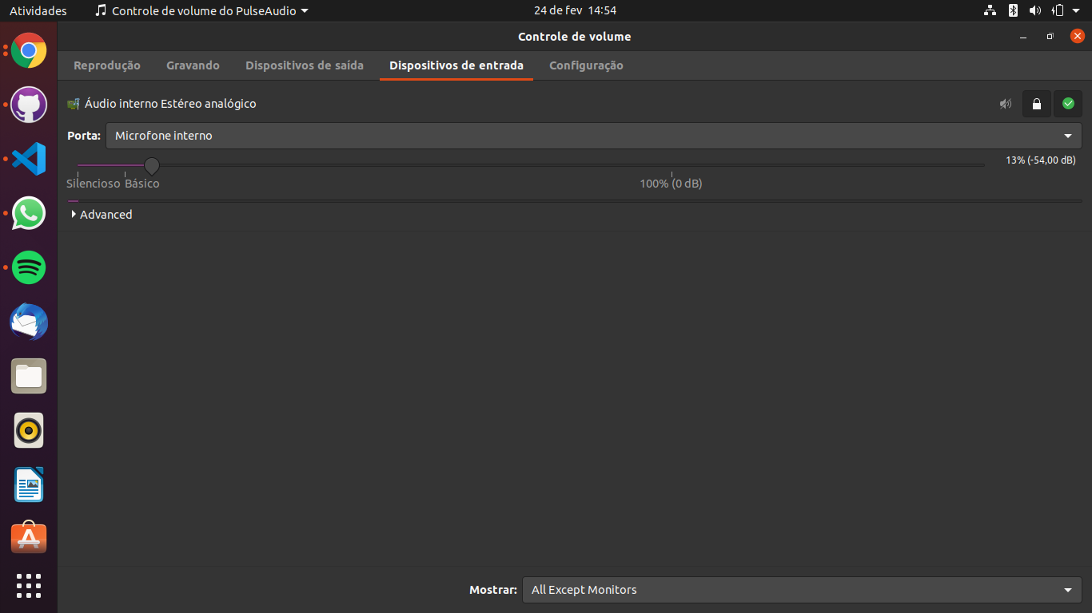Toggle the green set-as-fallback checkmark button

coord(1068,104)
